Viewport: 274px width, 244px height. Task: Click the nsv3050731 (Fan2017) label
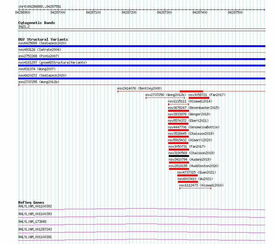coord(187,146)
